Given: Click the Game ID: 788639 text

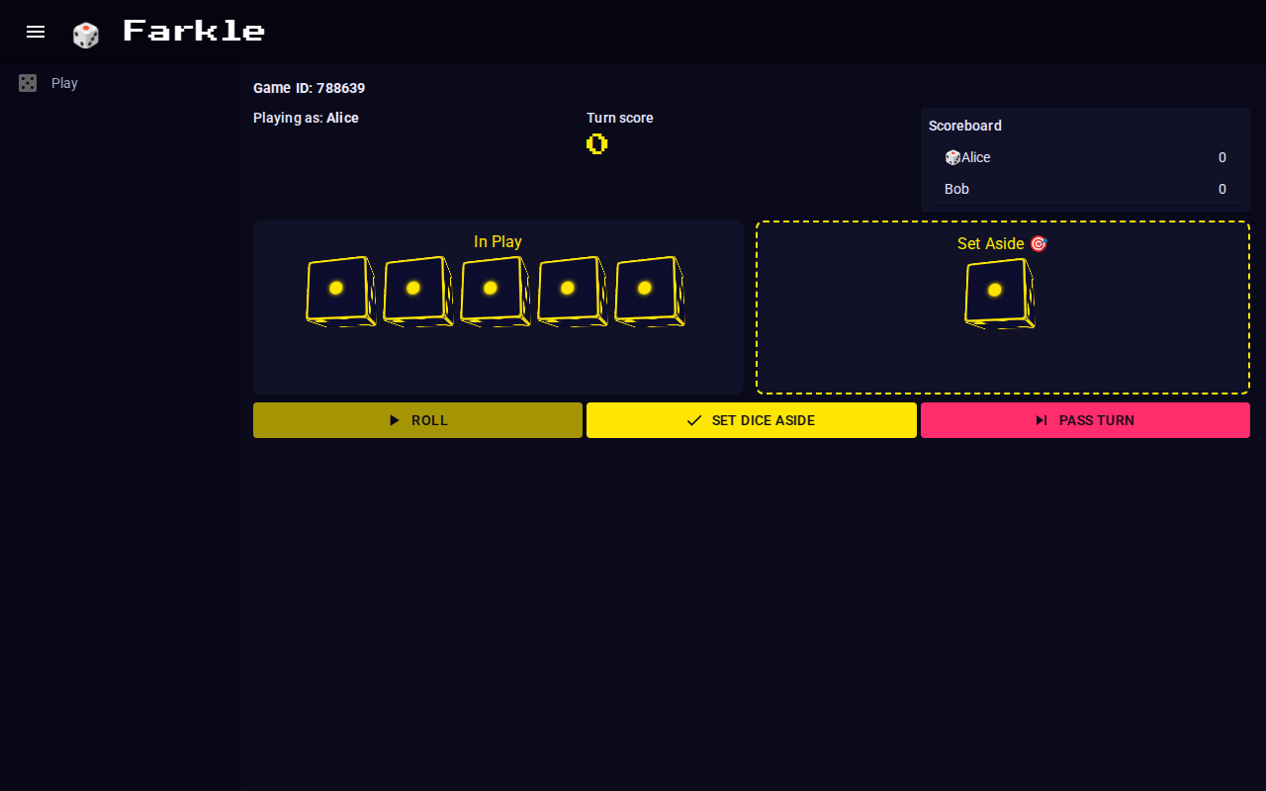Looking at the screenshot, I should coord(309,88).
